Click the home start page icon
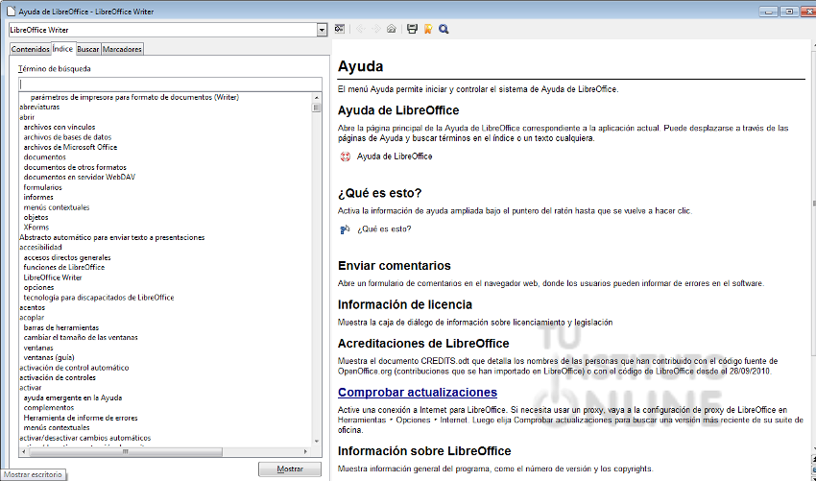This screenshot has height=481, width=816. [391, 29]
